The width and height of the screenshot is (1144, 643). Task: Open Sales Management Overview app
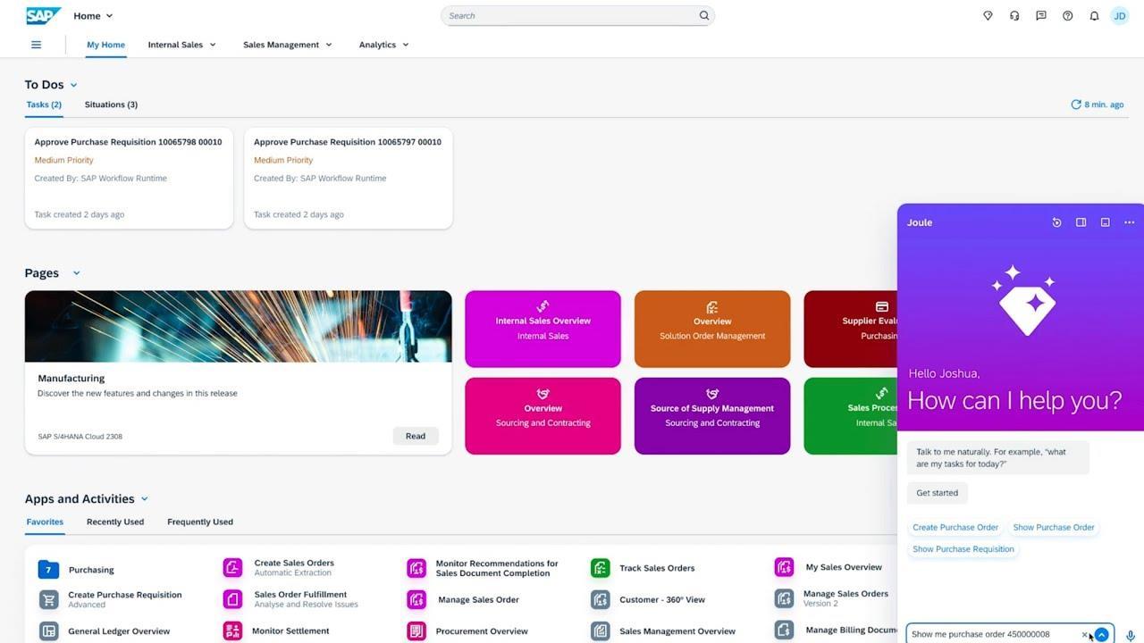pyautogui.click(x=663, y=631)
